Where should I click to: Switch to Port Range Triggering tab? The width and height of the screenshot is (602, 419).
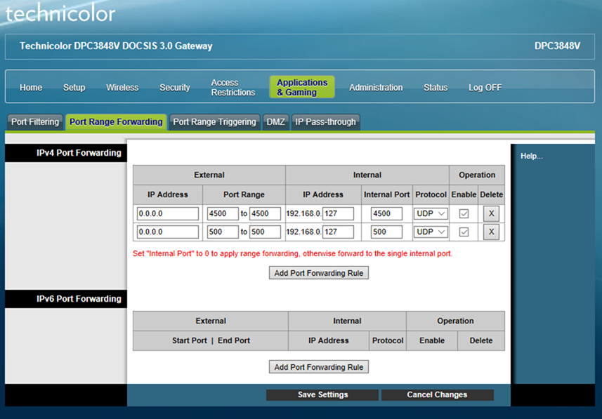(215, 122)
